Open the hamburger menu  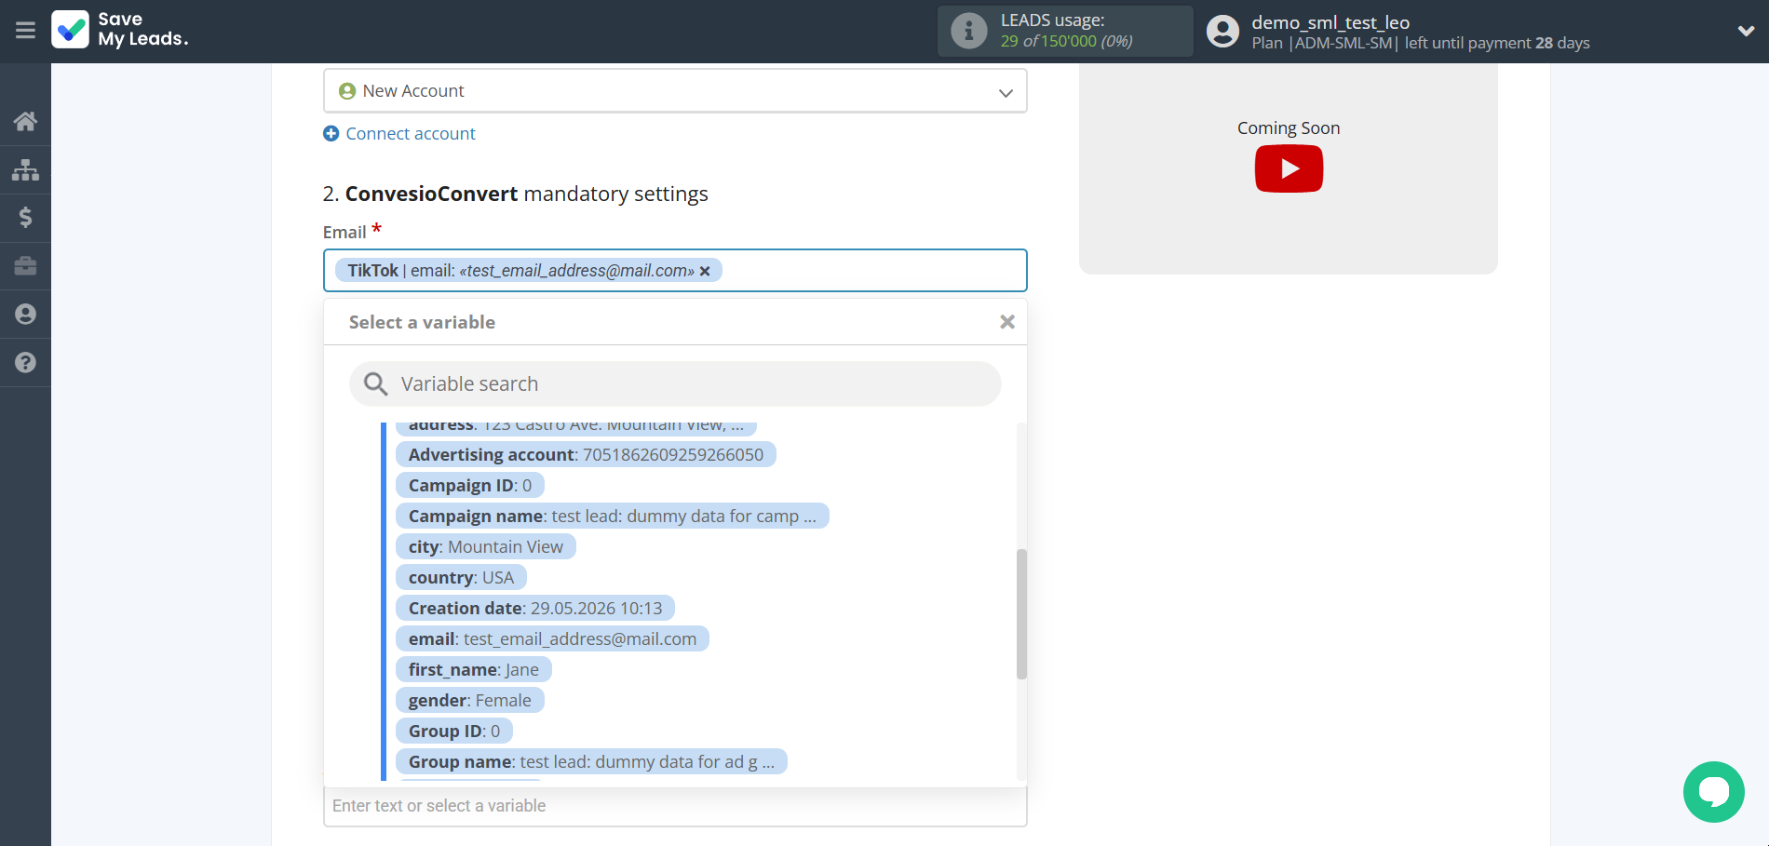[x=25, y=31]
